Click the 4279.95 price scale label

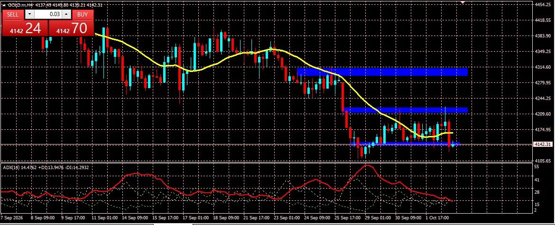[x=543, y=83]
